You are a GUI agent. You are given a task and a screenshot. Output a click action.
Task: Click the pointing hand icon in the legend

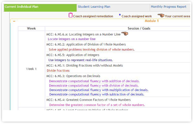(x=161, y=15)
